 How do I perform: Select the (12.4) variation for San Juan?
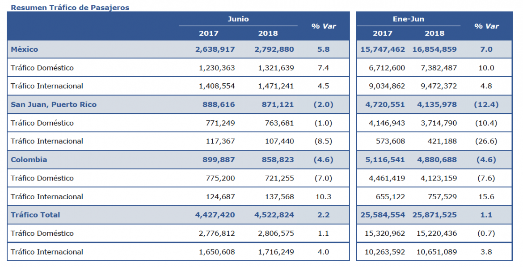[x=486, y=104]
